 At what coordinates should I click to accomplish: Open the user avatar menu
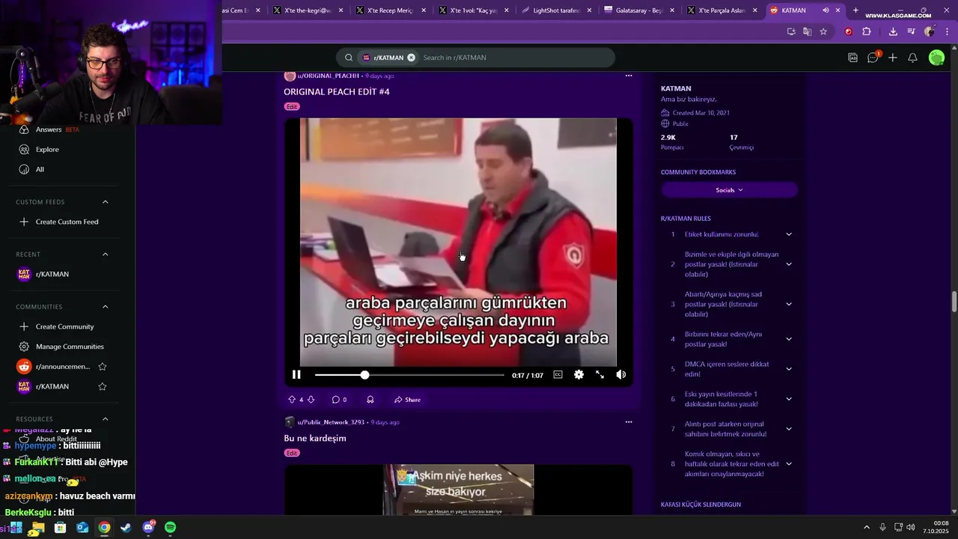tap(936, 58)
